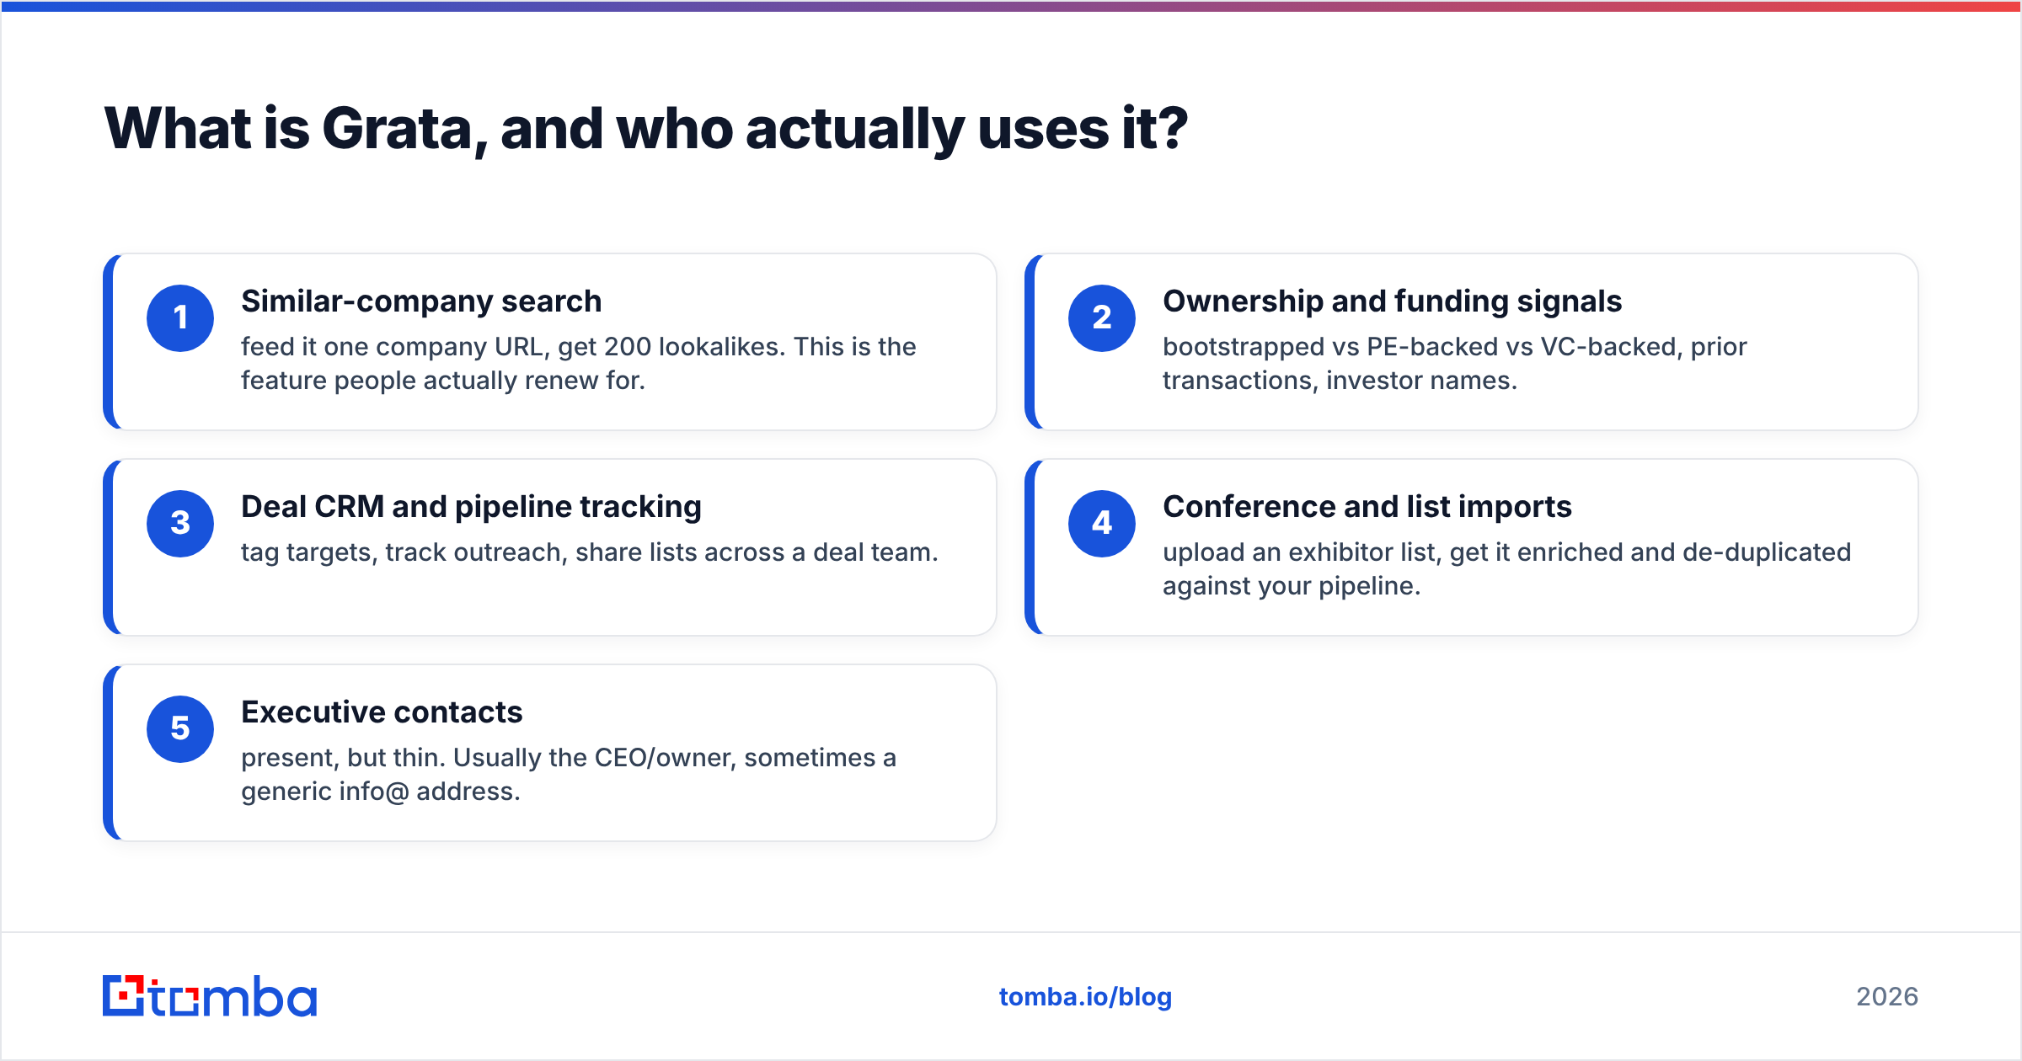Click the text about 200 lookalikes
Screen dimensions: 2022x1061
[x=579, y=364]
